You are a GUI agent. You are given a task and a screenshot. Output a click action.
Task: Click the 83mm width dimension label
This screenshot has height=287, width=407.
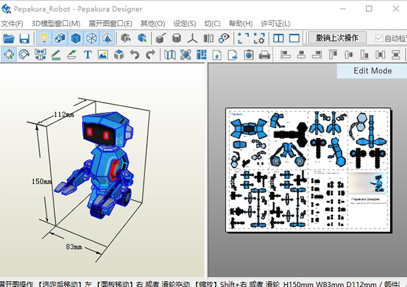pos(74,247)
